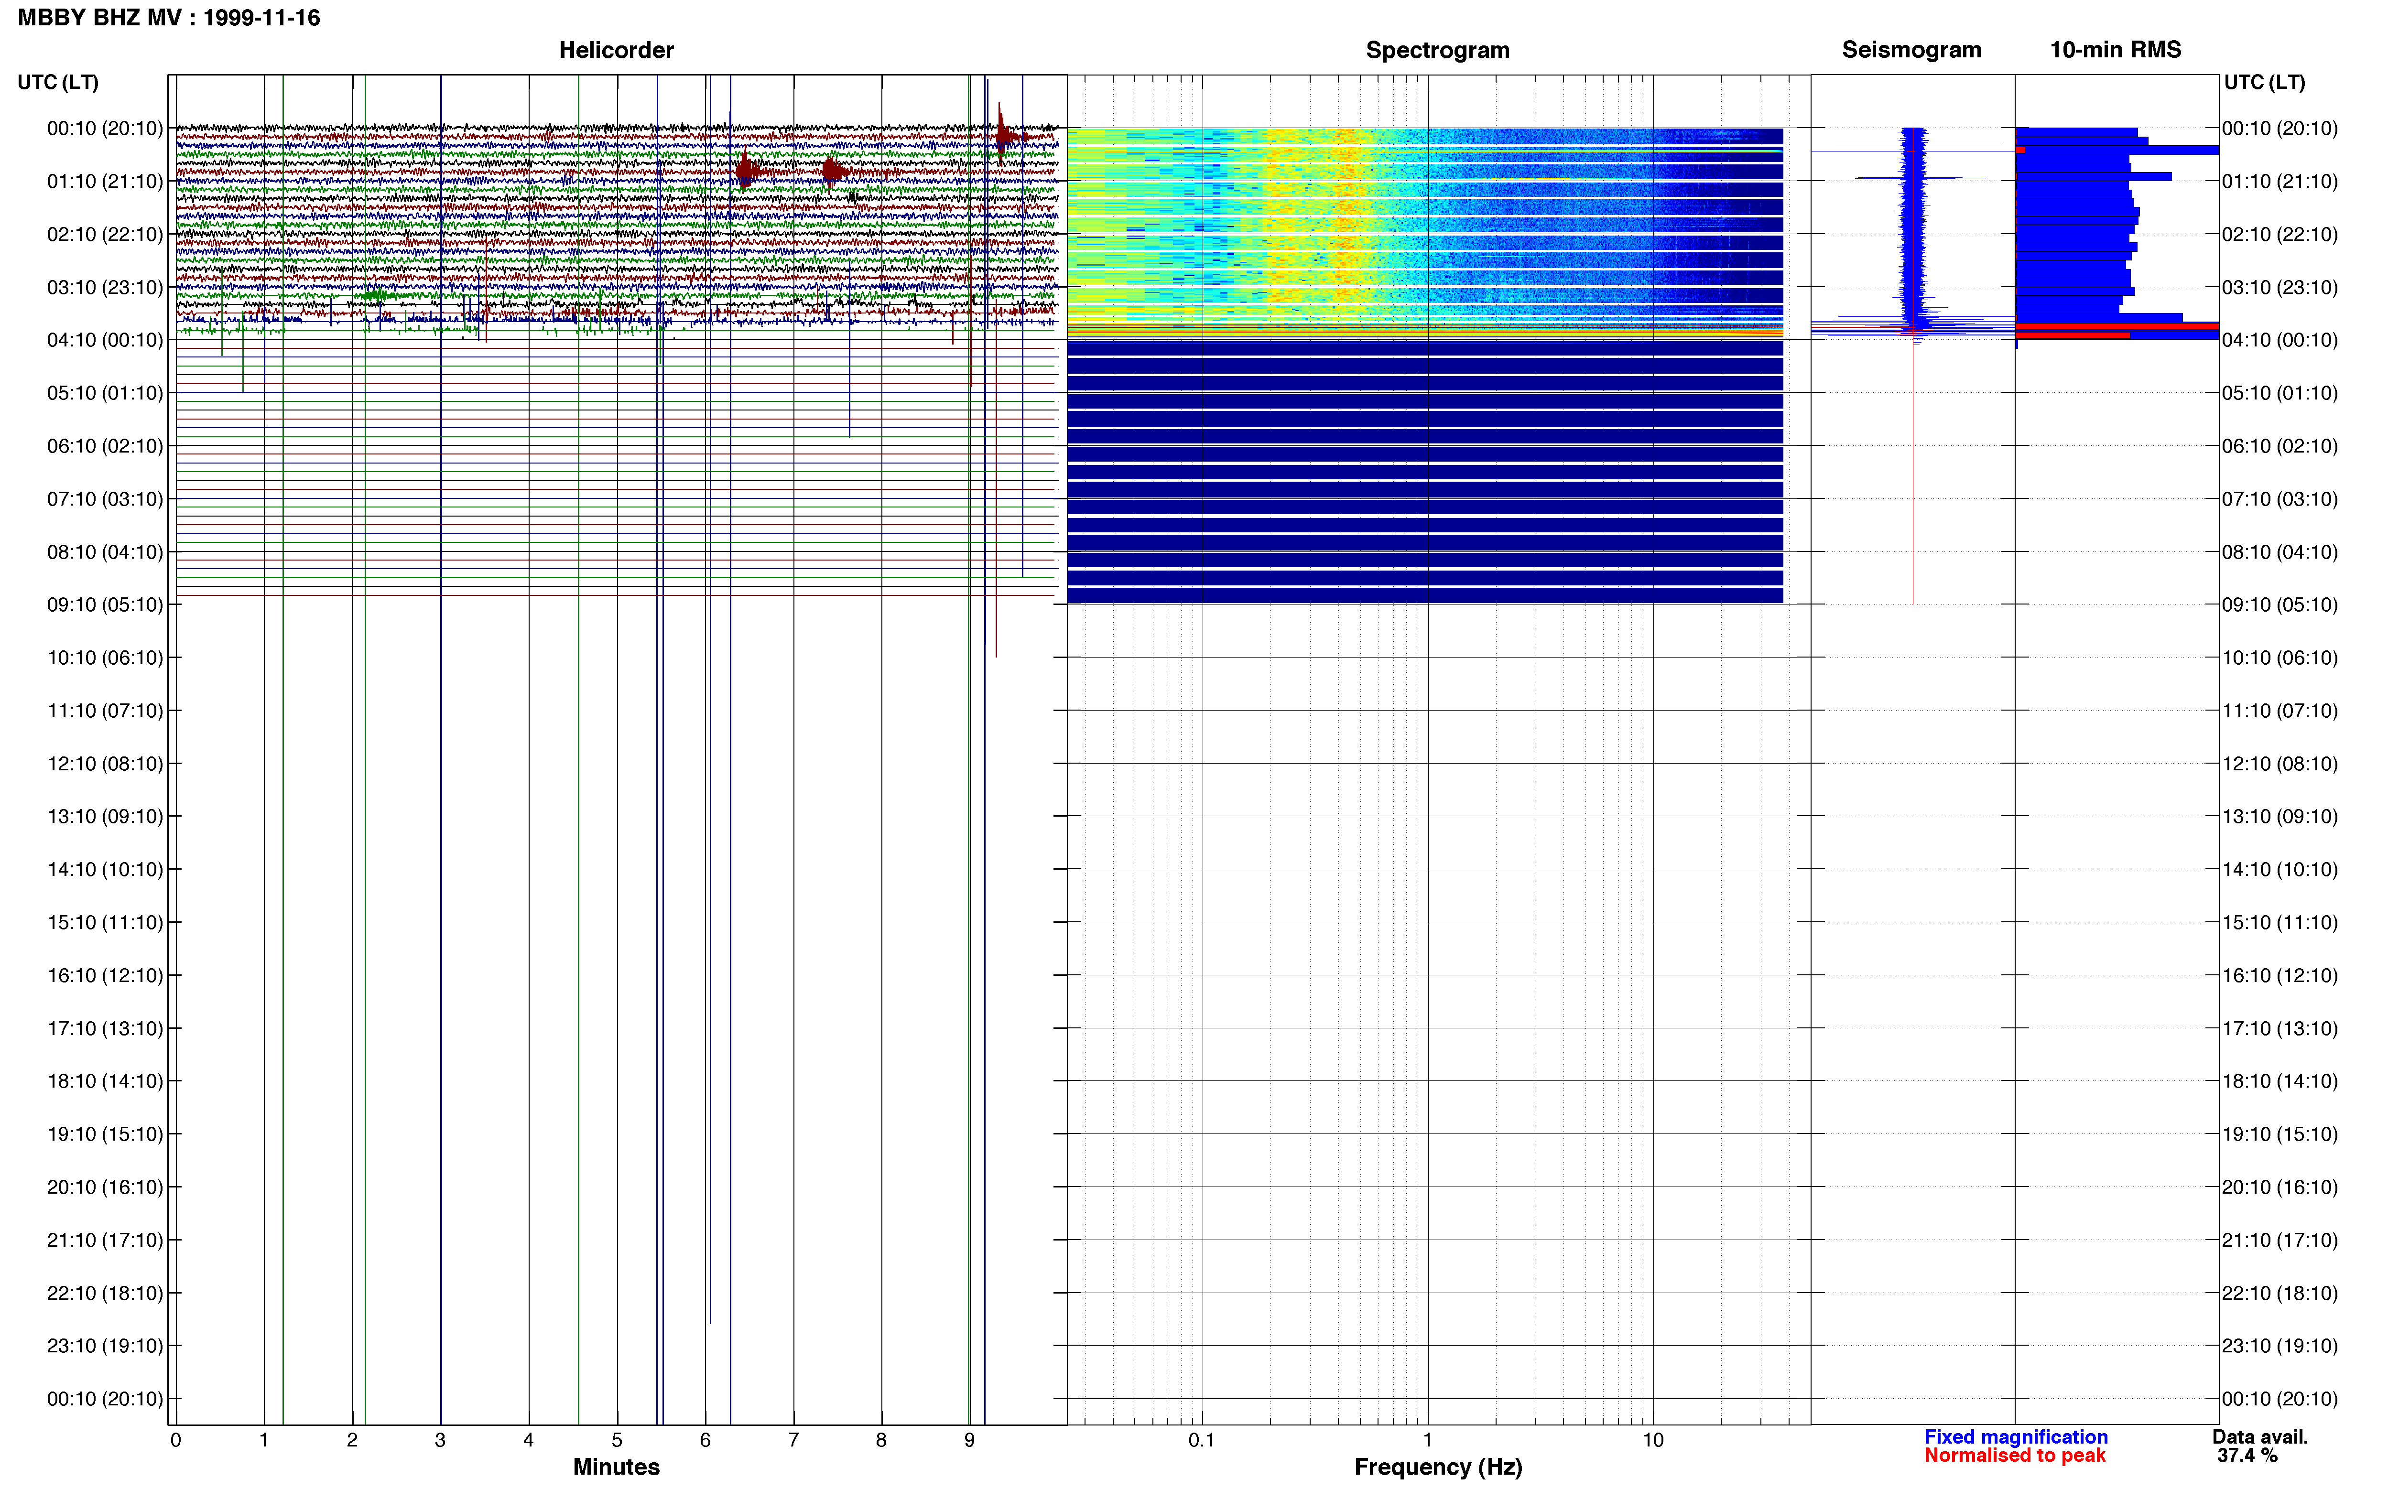
Task: Click the 'Frequency (Hz)' axis label
Action: coord(1438,1467)
